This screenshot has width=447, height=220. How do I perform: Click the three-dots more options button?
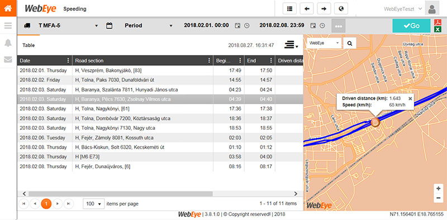tap(339, 26)
